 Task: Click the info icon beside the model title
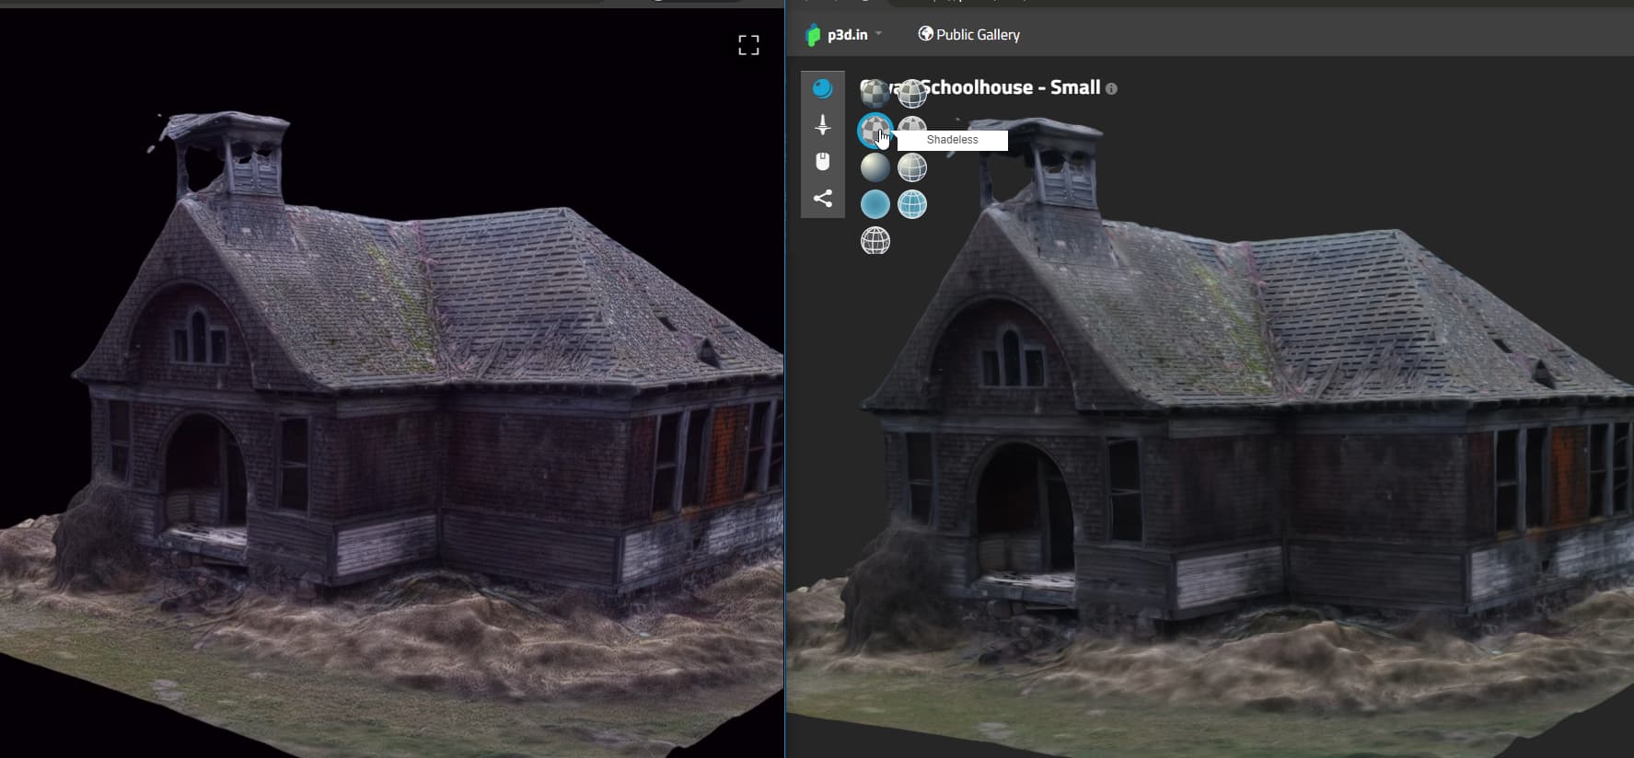[1111, 89]
